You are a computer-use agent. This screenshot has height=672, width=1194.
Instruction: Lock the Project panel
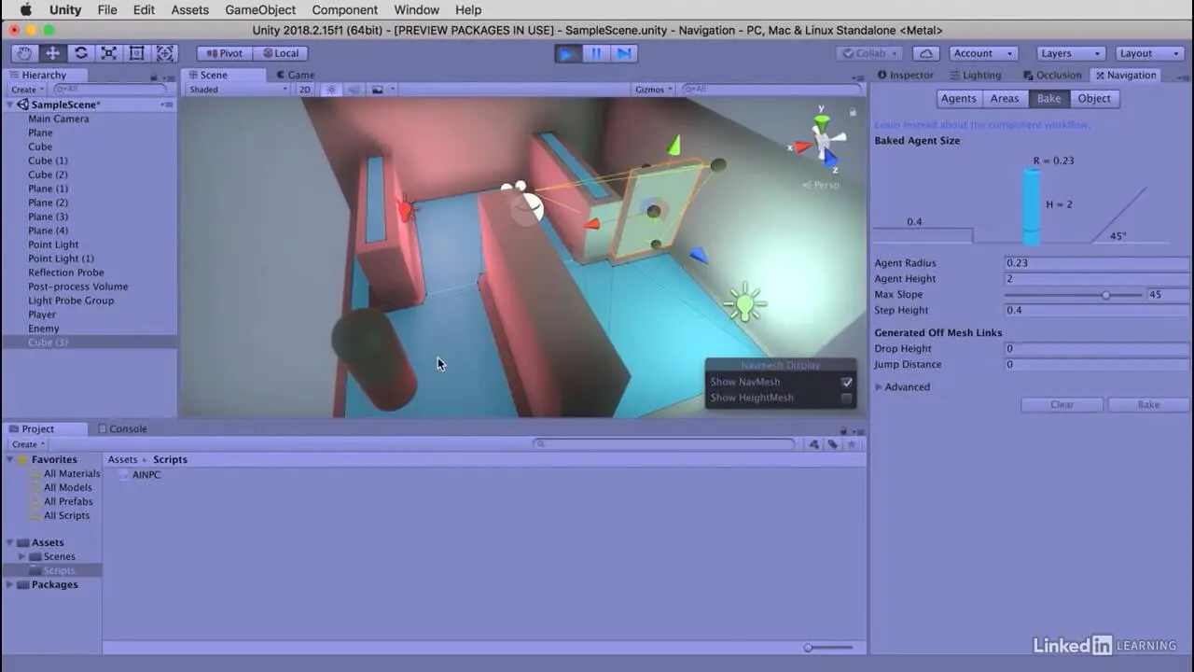843,430
